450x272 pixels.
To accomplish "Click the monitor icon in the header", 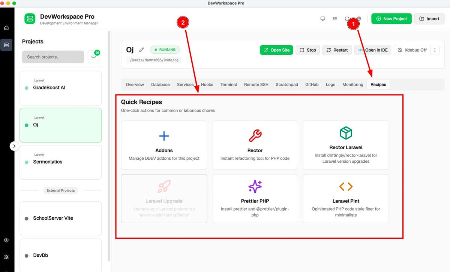I will 322,19.
